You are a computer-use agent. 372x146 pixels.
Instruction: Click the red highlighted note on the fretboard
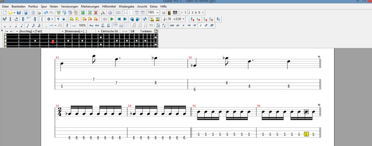(53, 42)
